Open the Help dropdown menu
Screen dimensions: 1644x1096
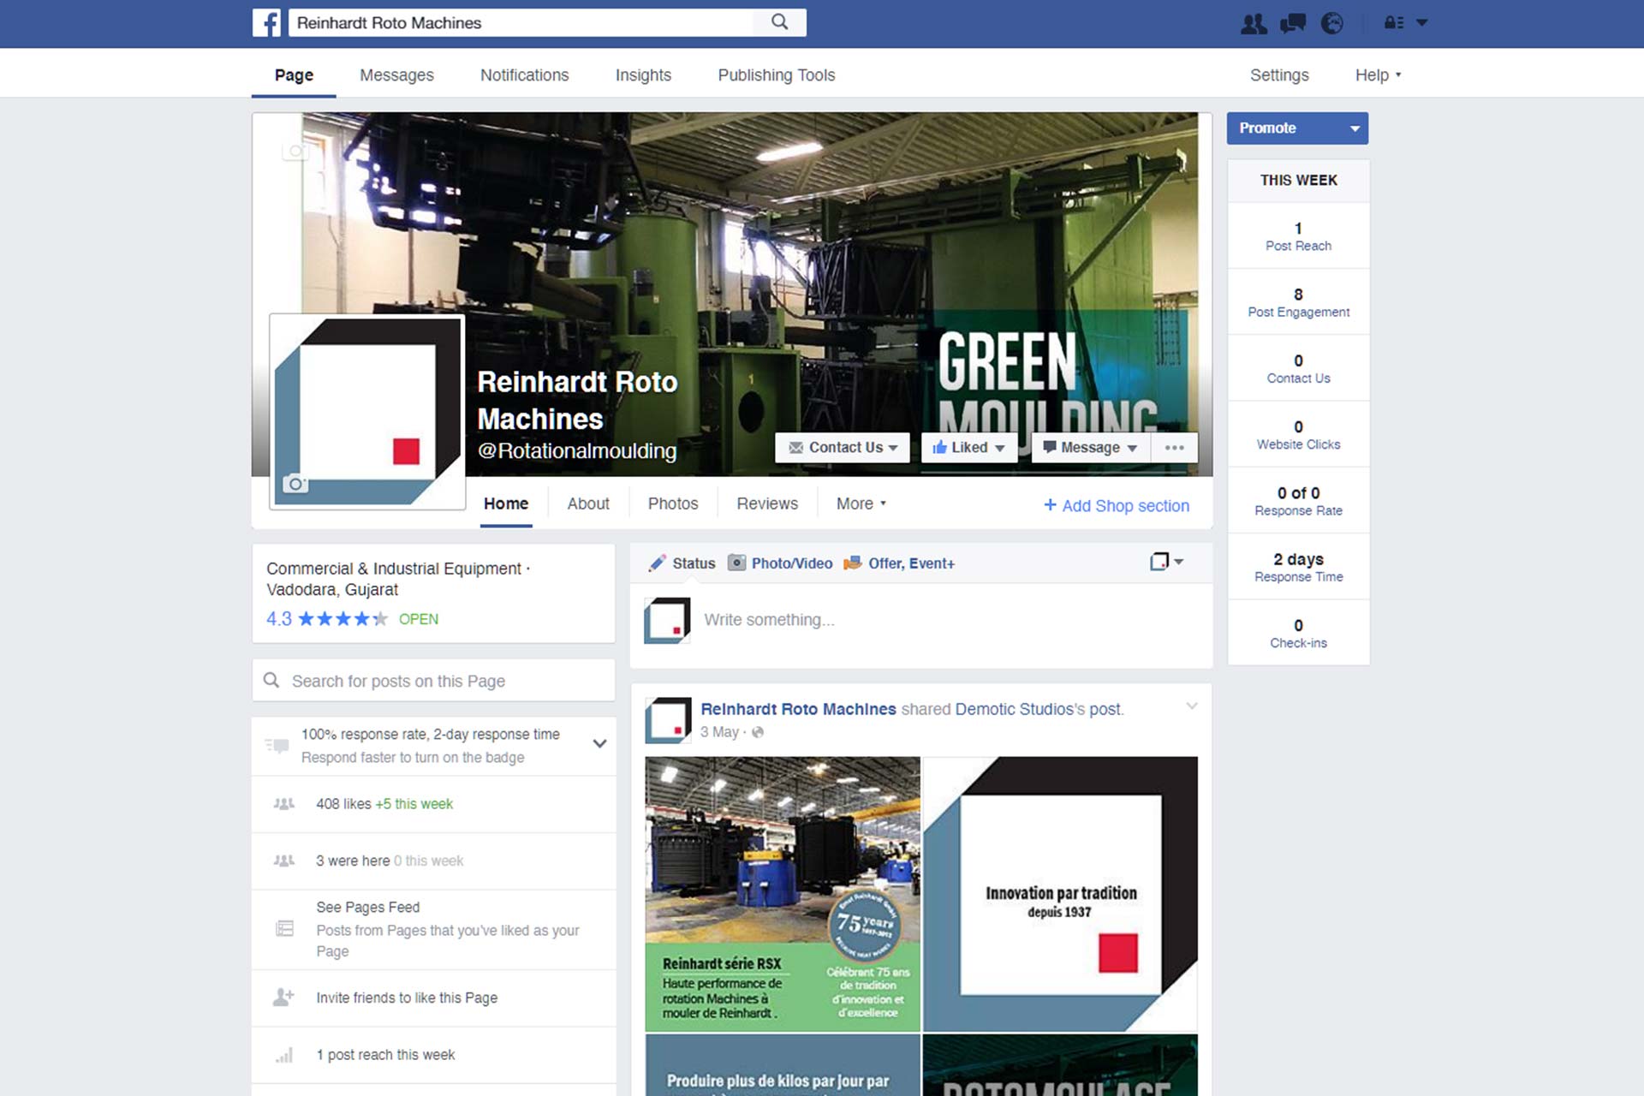click(1378, 75)
